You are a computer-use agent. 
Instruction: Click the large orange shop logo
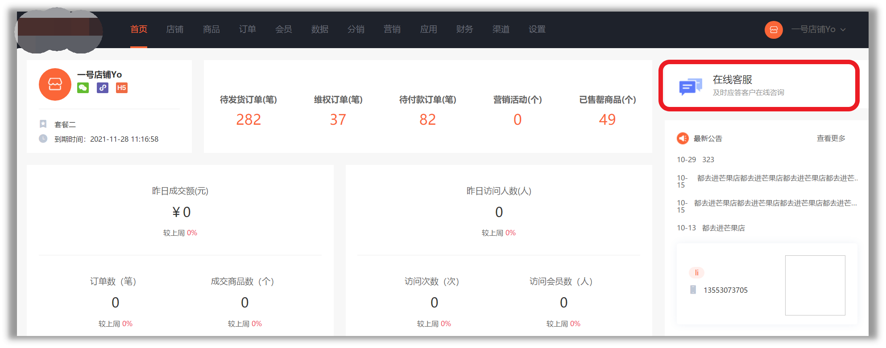[55, 84]
